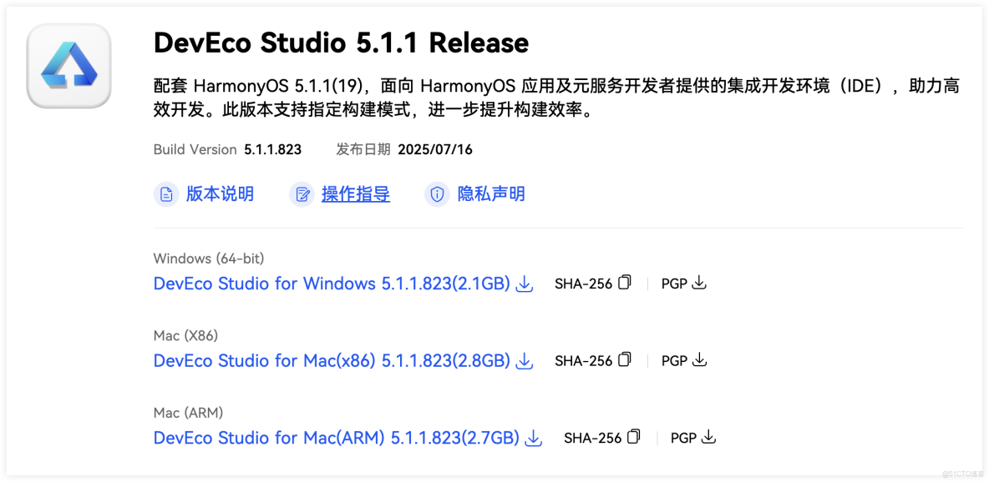Download DevEco Studio for Mac(x86) 5.1.1.823
The image size is (989, 482).
[330, 360]
